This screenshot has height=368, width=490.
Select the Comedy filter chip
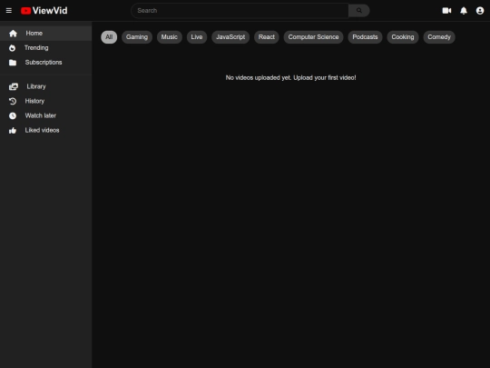coord(439,37)
